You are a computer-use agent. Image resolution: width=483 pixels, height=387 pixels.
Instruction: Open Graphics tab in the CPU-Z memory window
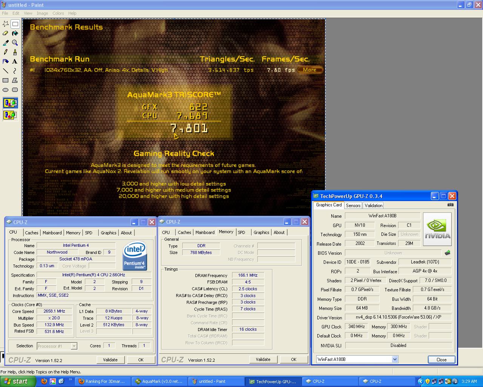(x=261, y=232)
